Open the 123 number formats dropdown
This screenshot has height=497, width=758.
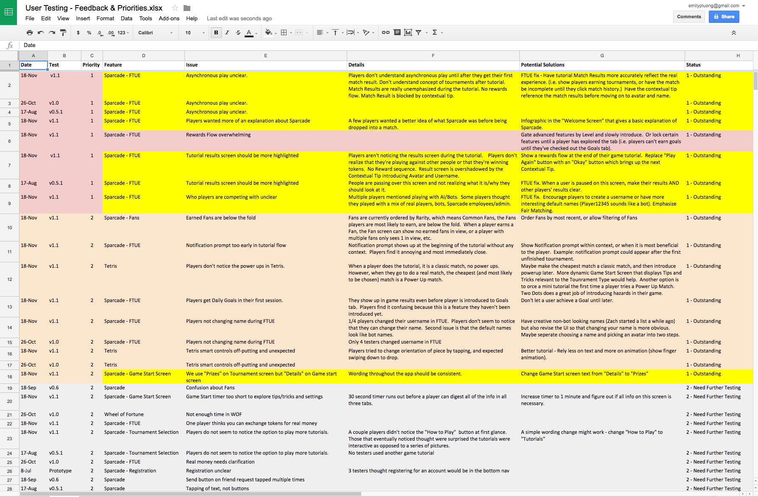click(123, 33)
